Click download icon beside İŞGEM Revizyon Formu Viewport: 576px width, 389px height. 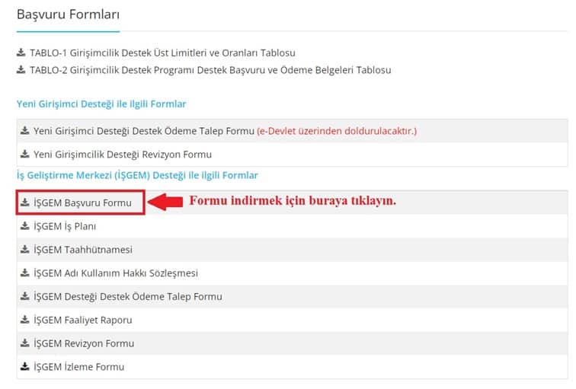pyautogui.click(x=25, y=343)
